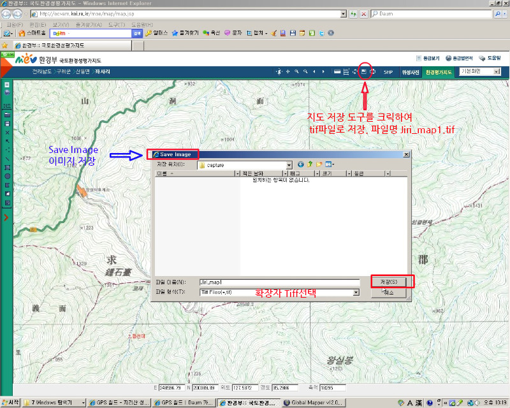The height and width of the screenshot is (408, 510).
Task: Sort by 이름 name column header
Action: tap(195, 174)
